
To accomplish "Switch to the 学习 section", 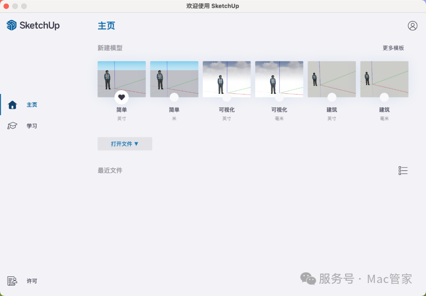I will (x=32, y=126).
